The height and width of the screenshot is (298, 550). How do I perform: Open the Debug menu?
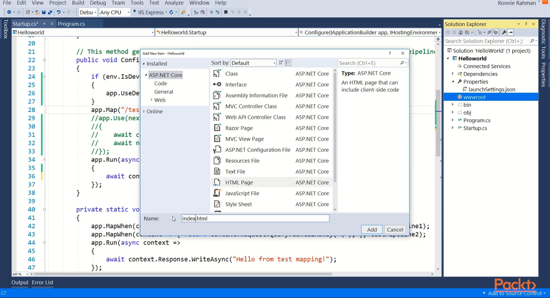point(98,3)
